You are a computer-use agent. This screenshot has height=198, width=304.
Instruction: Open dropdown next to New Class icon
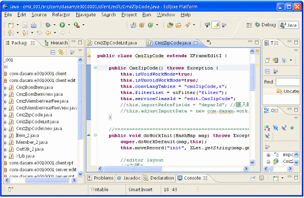pyautogui.click(x=157, y=25)
